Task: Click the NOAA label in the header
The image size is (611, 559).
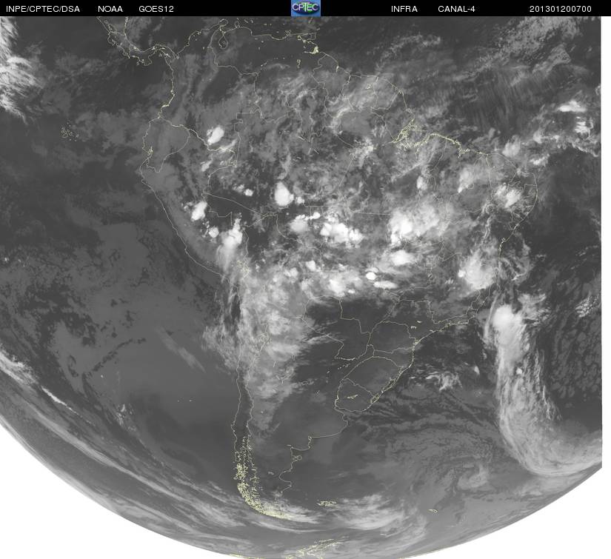Action: 110,9
